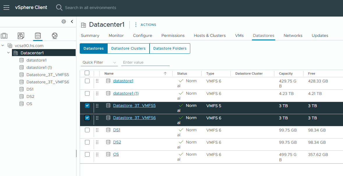
Task: Click the Enter value filter field
Action: (145, 62)
